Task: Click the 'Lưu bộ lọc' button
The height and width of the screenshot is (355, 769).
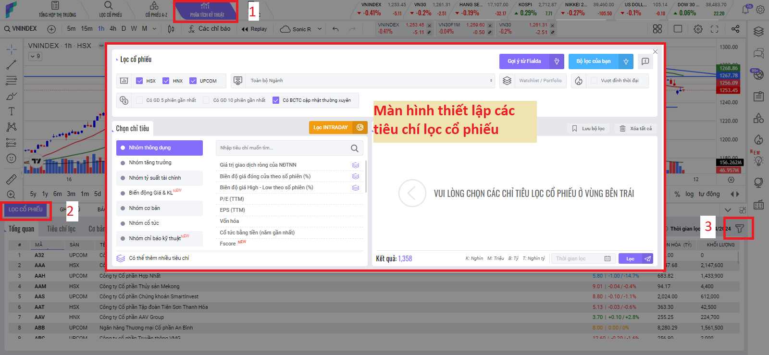Action: pos(588,129)
